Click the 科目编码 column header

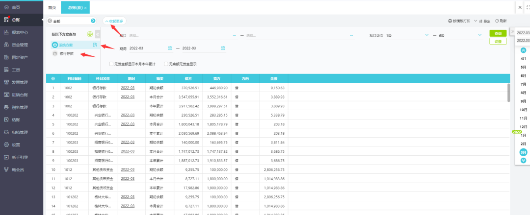tap(74, 78)
